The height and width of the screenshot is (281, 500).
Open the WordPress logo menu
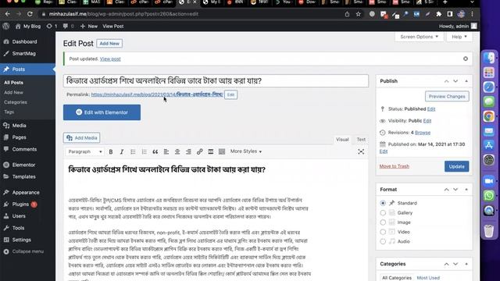(x=6, y=26)
